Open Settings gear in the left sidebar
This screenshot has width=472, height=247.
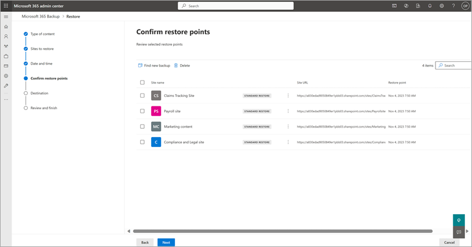[6, 76]
